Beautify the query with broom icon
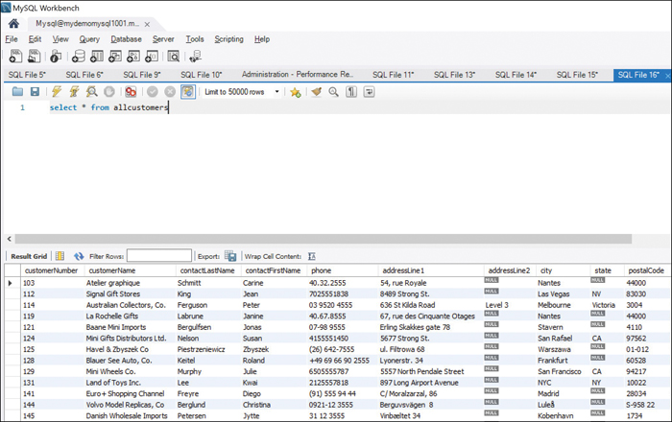The height and width of the screenshot is (422, 672). point(316,91)
